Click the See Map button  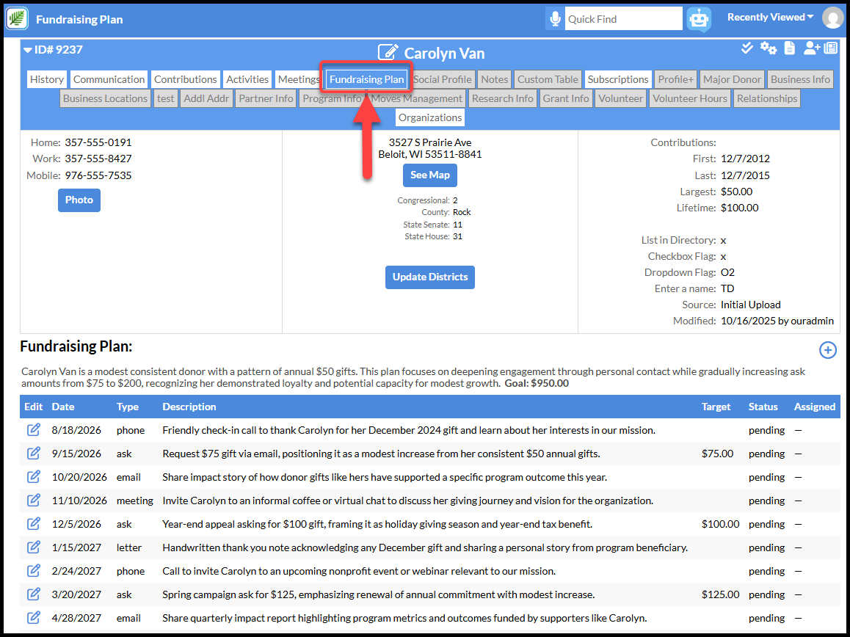430,175
